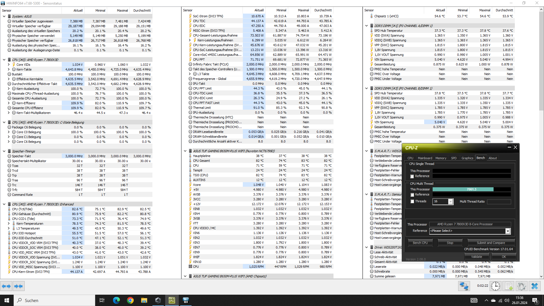Open sensor settings gear icon
The image size is (544, 306).
click(521, 286)
